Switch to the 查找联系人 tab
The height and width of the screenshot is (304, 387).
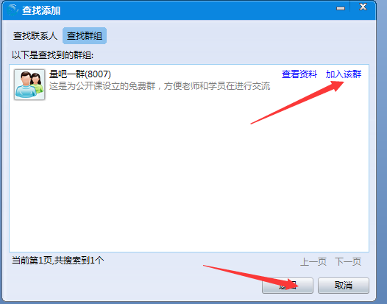click(35, 36)
